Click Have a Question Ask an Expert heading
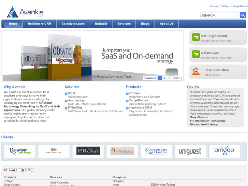The image size is (248, 186). pos(217,70)
